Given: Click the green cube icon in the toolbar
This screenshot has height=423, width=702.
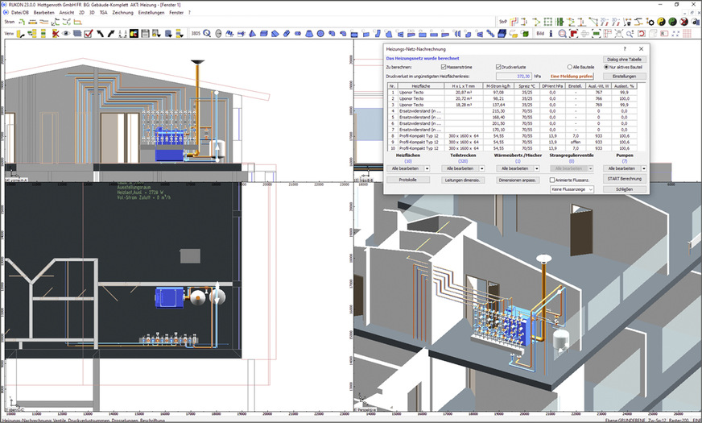Looking at the screenshot, I should 525,34.
